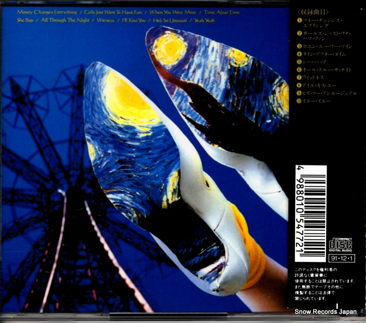The image size is (366, 323).
Task: Click the barcode on the right strip
Action: click(x=311, y=213)
